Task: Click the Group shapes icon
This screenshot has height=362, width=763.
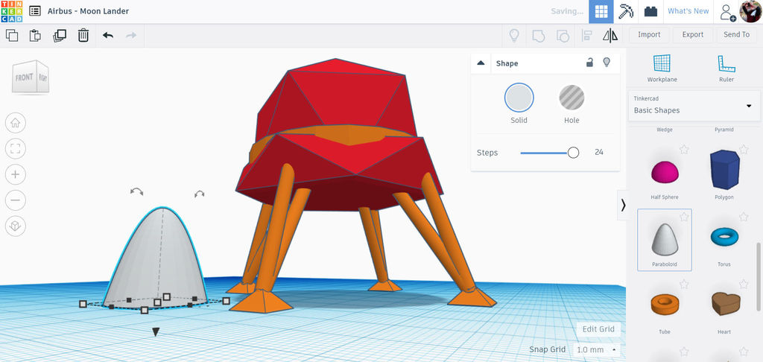Action: click(538, 35)
